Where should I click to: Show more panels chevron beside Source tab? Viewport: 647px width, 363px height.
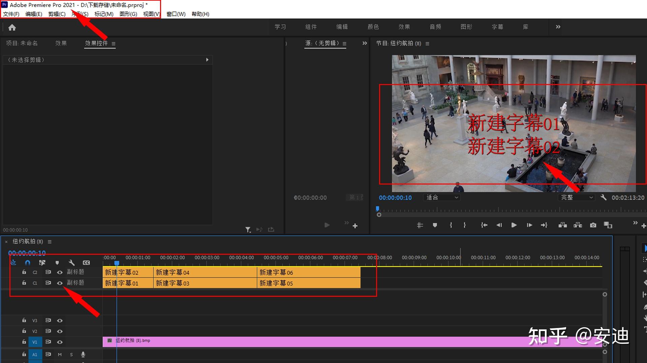pos(365,43)
